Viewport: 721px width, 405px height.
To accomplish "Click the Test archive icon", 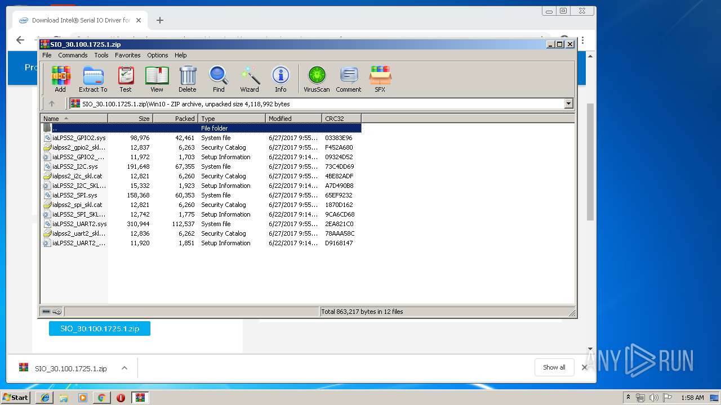I will pyautogui.click(x=126, y=79).
